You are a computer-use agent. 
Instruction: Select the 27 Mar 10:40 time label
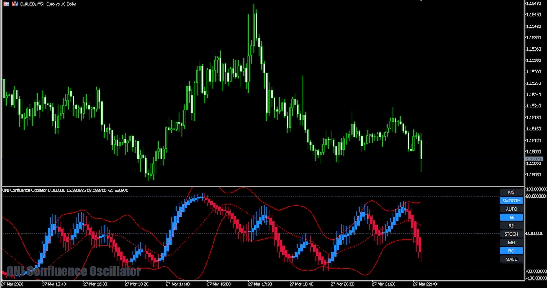(x=54, y=284)
